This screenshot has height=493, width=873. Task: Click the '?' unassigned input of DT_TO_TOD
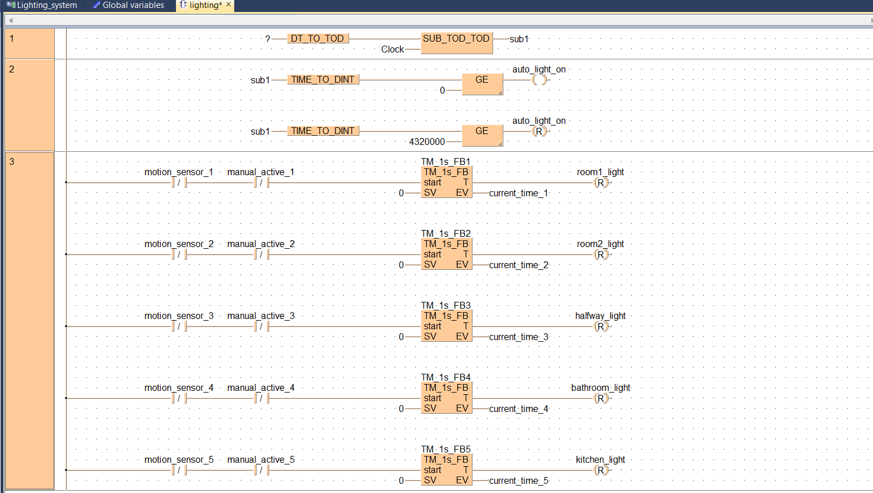pos(267,39)
